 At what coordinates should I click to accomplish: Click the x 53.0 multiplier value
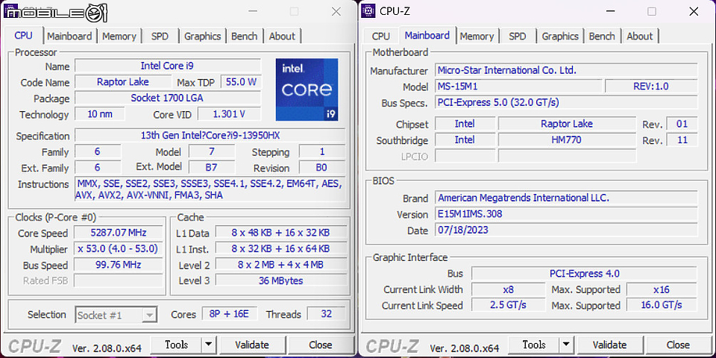tap(119, 249)
